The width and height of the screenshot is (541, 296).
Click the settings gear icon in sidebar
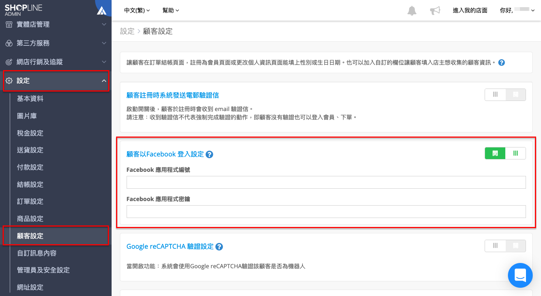click(9, 81)
